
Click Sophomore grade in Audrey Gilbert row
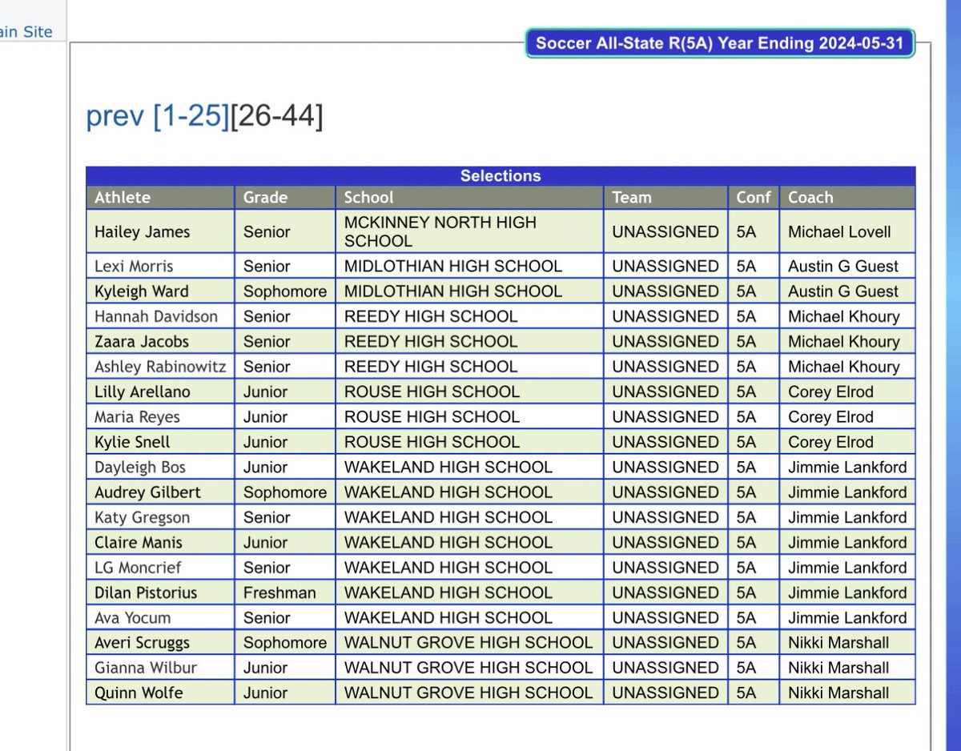285,492
